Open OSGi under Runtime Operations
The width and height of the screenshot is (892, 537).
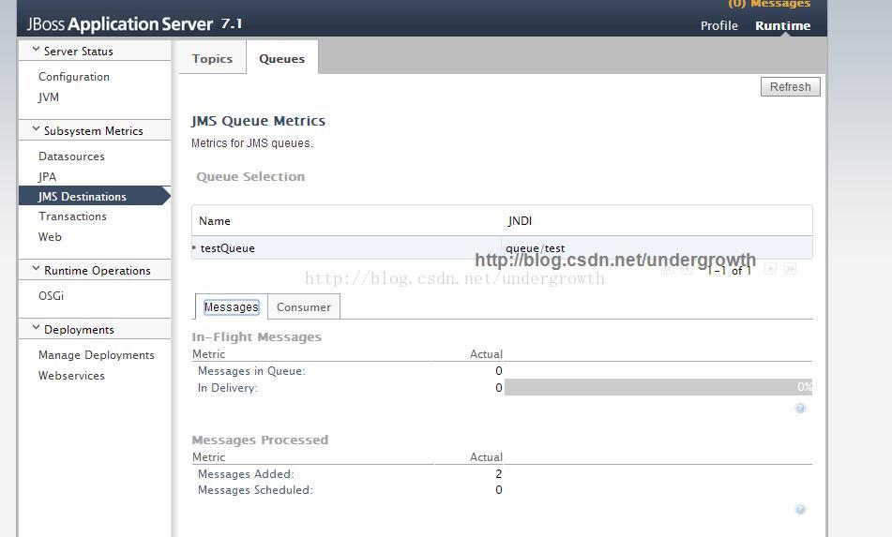point(52,296)
